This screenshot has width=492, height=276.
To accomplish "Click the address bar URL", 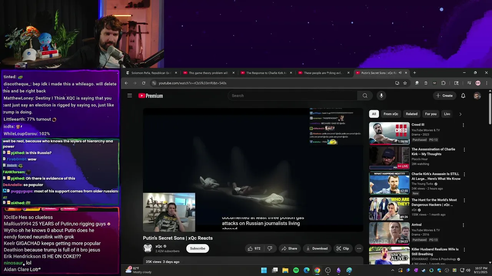I will (193, 83).
